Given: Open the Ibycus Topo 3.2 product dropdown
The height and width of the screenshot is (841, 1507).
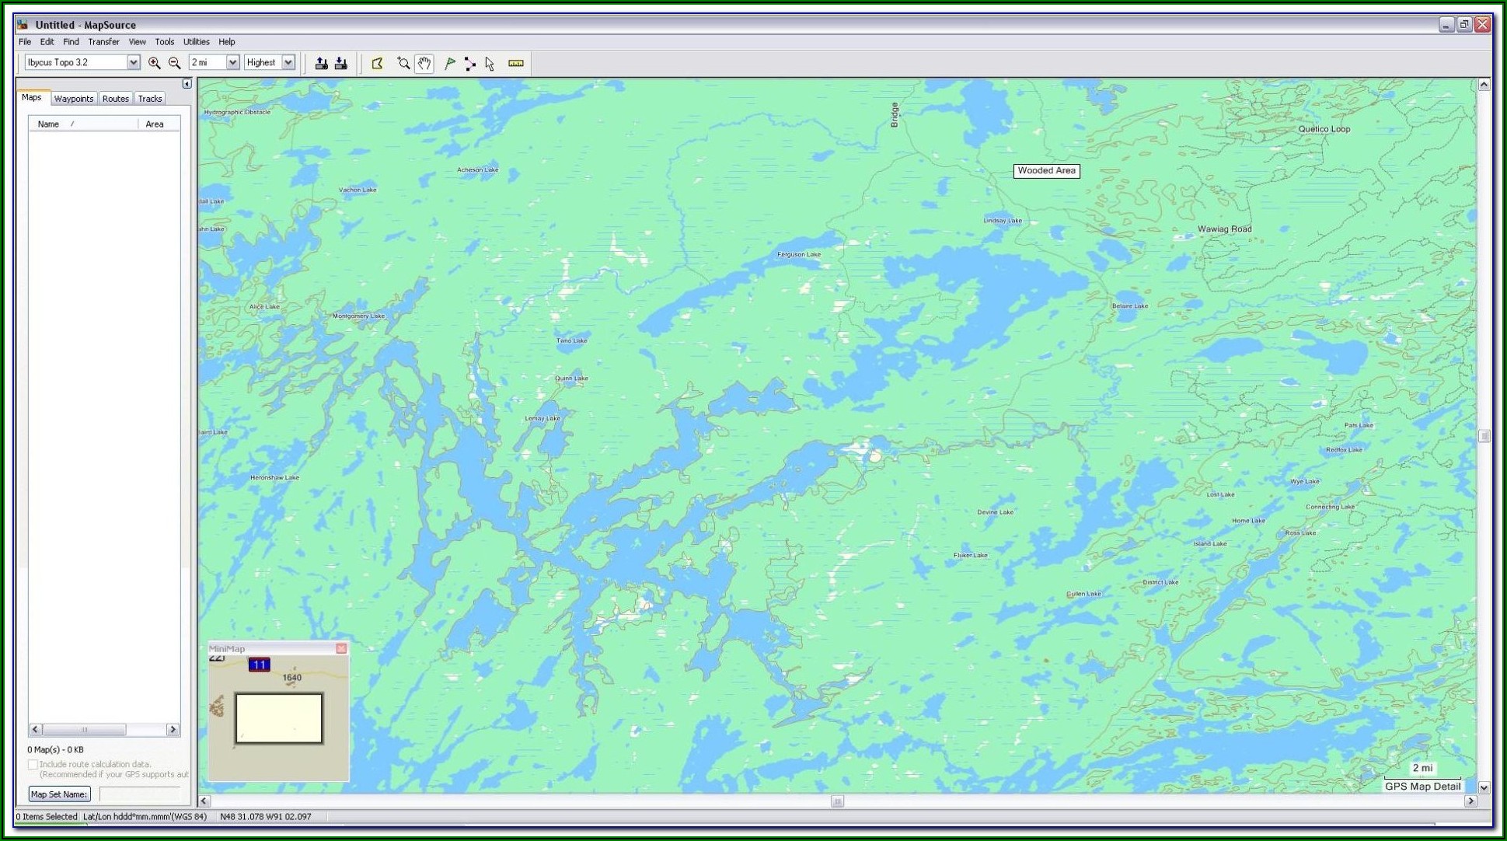Looking at the screenshot, I should click(133, 62).
